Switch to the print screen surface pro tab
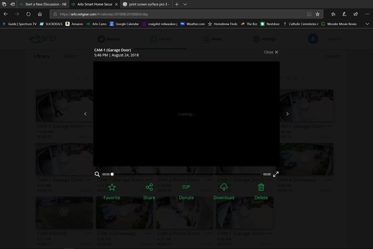This screenshot has width=373, height=249. click(146, 4)
